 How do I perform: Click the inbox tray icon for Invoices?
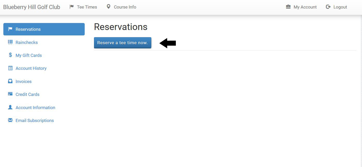(x=10, y=81)
